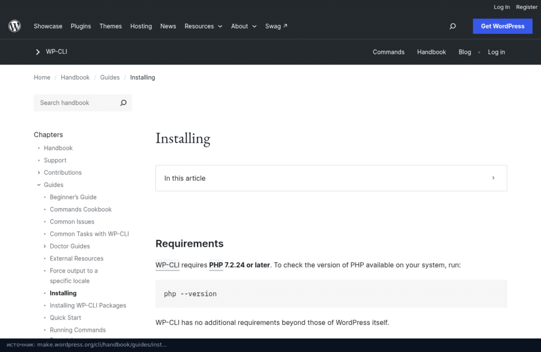
Task: Open the Themes menu item
Action: (x=110, y=26)
